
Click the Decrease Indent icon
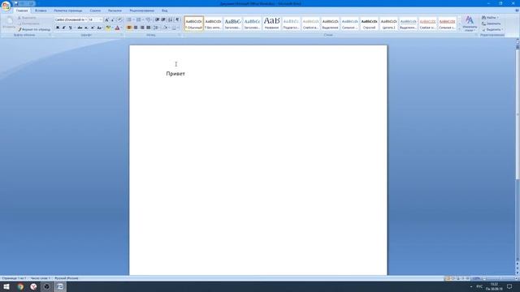tap(157, 19)
